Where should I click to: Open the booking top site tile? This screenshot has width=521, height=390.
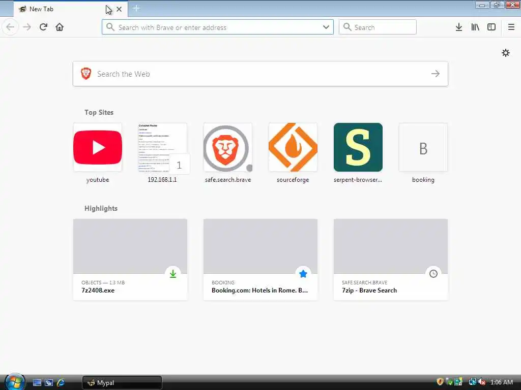(423, 147)
